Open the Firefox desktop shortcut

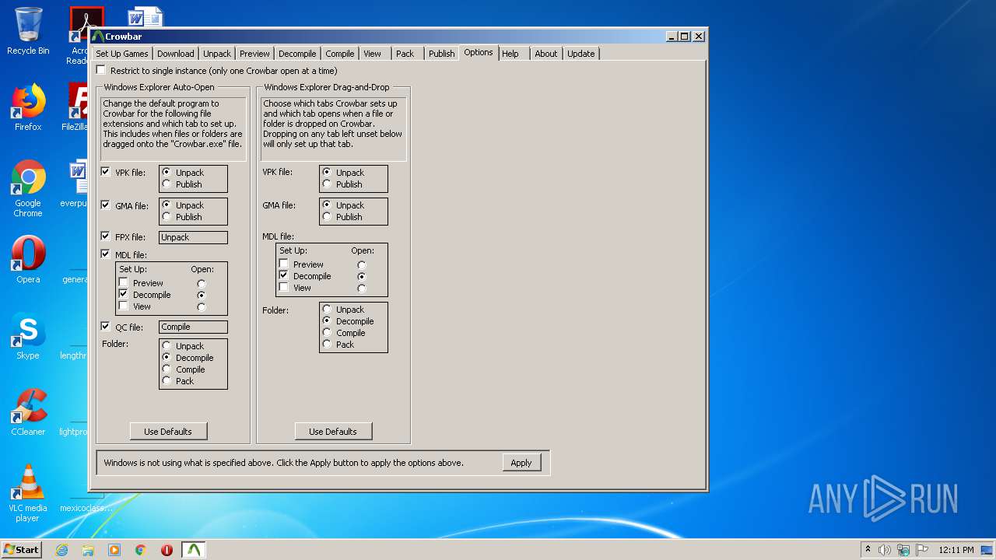click(28, 107)
